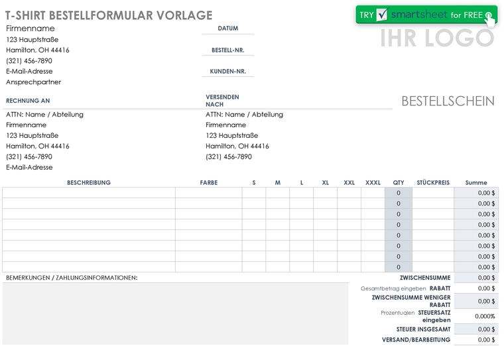Click the Bemerkungen / Zahlungsinformationen gray box
Image resolution: width=504 pixels, height=346 pixels.
click(x=176, y=314)
